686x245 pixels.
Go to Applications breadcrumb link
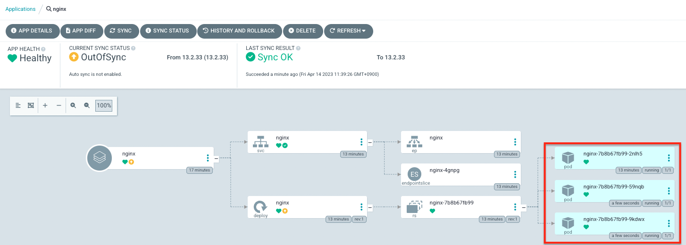tap(20, 9)
